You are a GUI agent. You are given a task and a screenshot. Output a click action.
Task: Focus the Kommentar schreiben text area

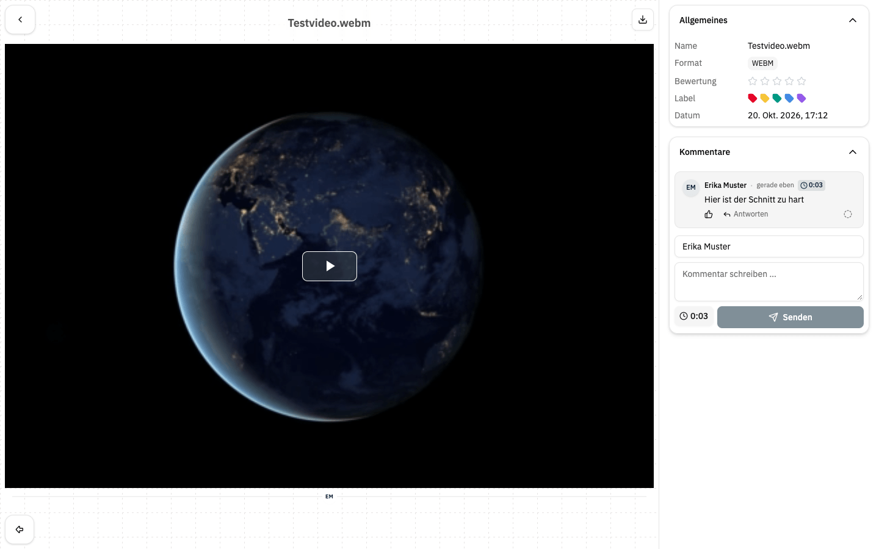click(x=769, y=282)
